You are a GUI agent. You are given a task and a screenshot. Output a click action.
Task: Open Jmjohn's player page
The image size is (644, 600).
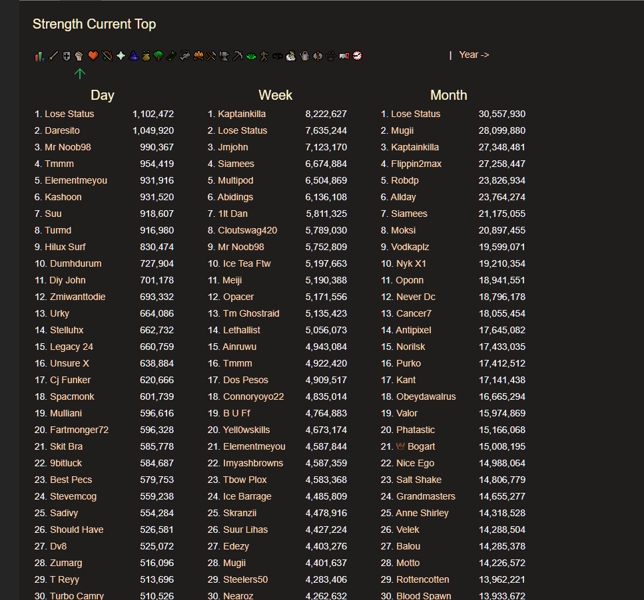pos(233,147)
